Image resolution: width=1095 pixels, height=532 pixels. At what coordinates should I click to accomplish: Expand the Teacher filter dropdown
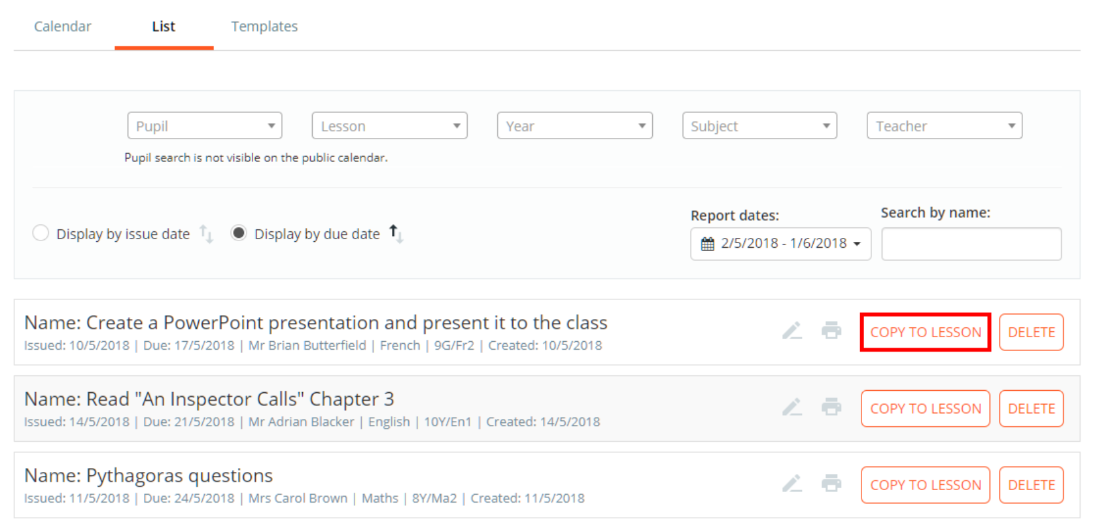coord(944,125)
